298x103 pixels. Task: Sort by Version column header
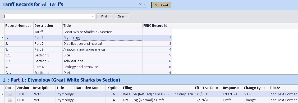[24, 88]
